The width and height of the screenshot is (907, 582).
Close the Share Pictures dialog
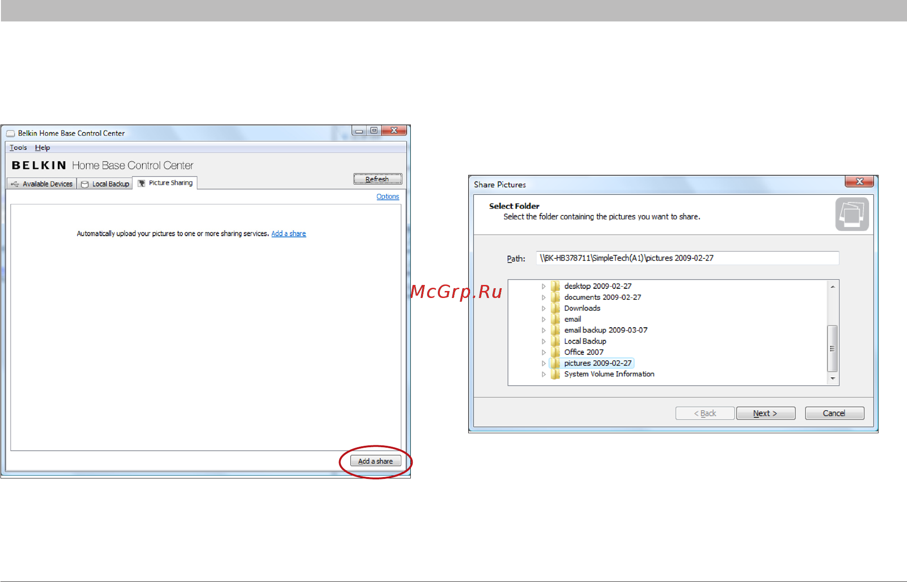[859, 181]
